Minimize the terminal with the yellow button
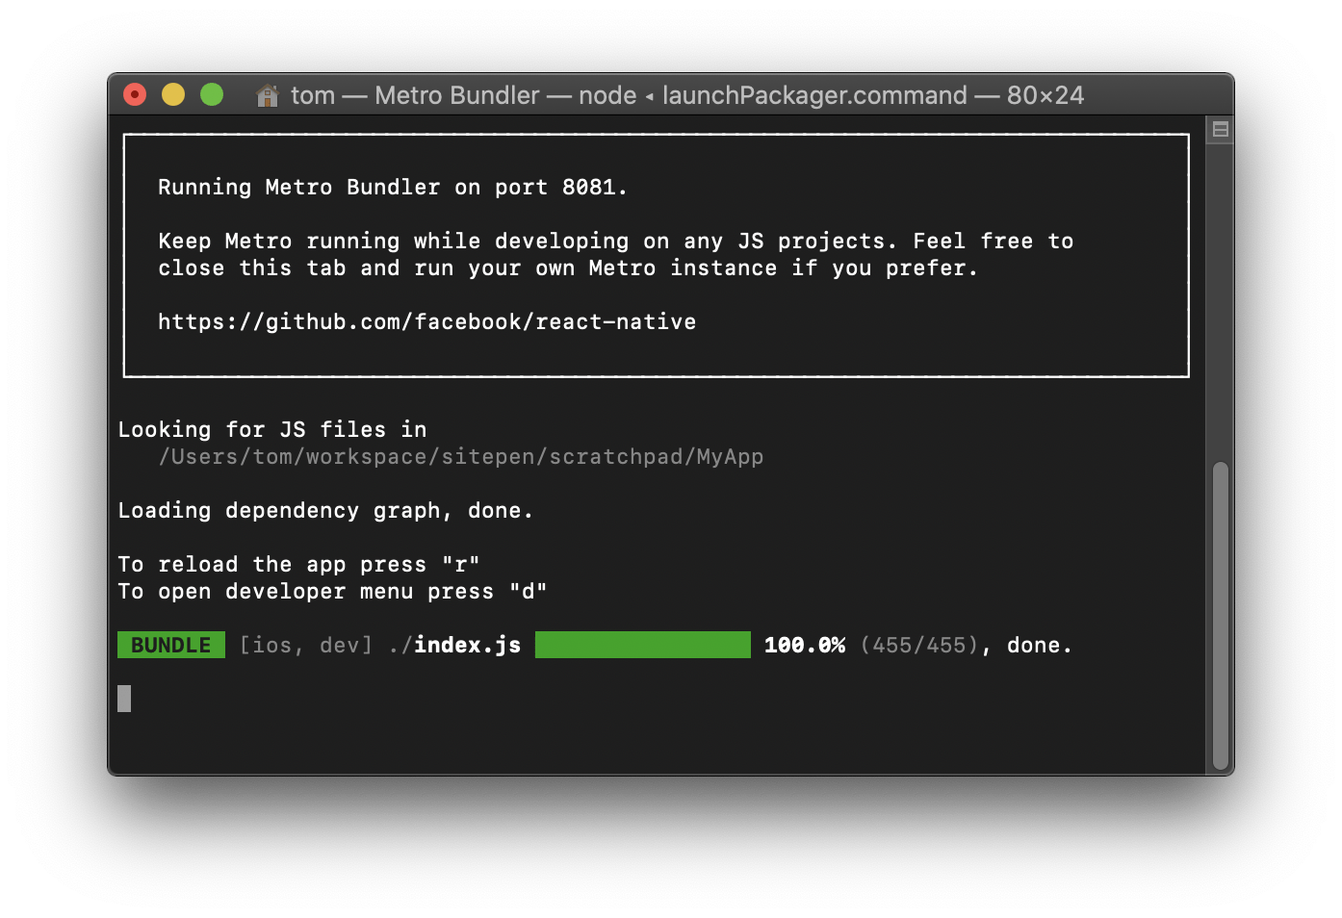The image size is (1342, 918). pyautogui.click(x=173, y=94)
